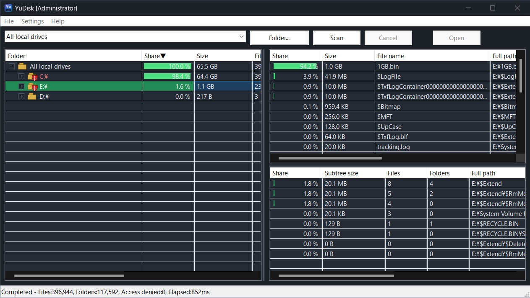Click the 41.9 MB size cell
Screen dimensions: 530x298
(348, 76)
